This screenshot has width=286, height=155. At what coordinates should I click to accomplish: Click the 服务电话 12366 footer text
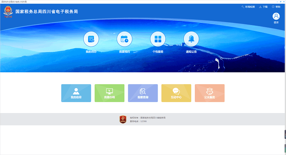(138, 121)
